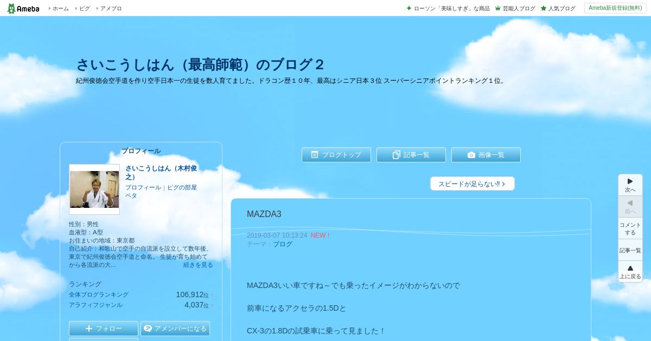Jump up with 上に戻る button
The height and width of the screenshot is (341, 651).
tap(630, 272)
